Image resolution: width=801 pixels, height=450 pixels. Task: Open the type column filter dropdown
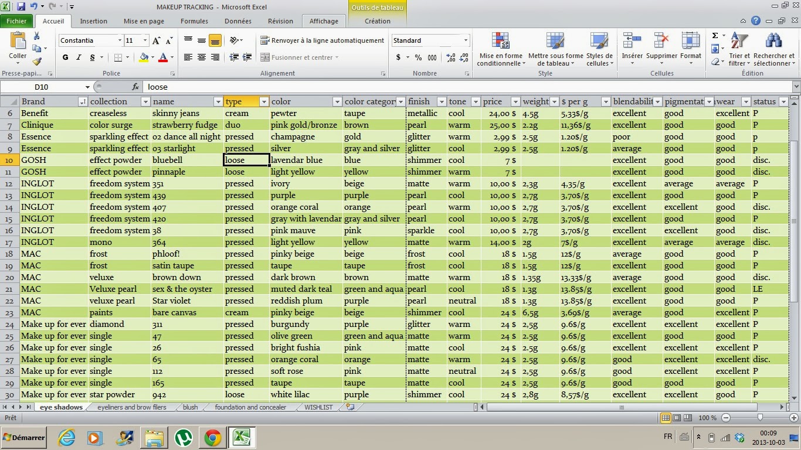click(x=264, y=102)
